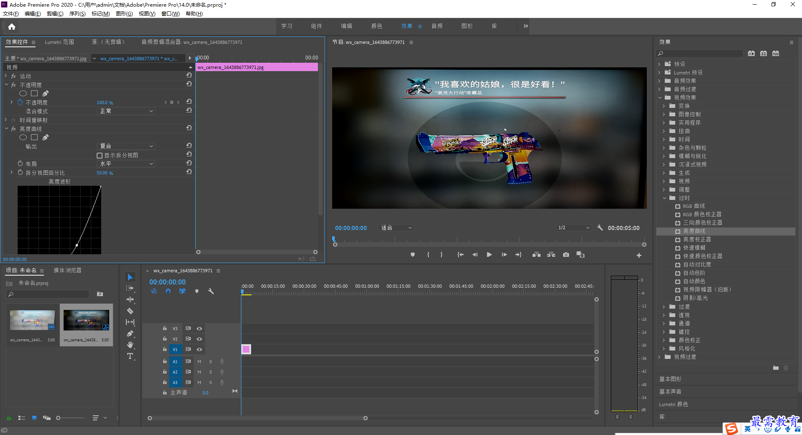Toggle snap in timeline magnet icon
Viewport: 802px width, 435px height.
tap(168, 291)
